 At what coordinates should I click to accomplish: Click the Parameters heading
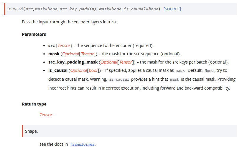(34, 34)
